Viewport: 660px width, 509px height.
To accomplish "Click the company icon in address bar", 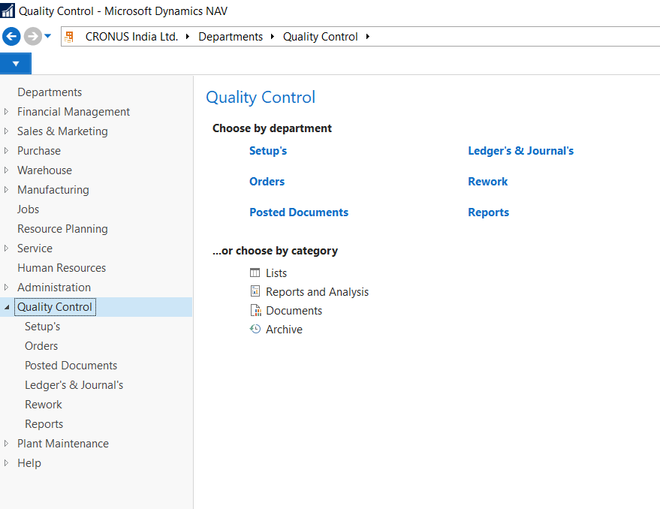I will point(69,37).
